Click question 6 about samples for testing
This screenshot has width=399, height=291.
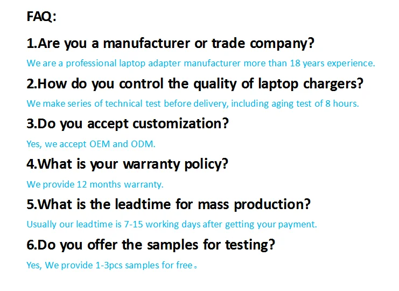click(x=151, y=245)
